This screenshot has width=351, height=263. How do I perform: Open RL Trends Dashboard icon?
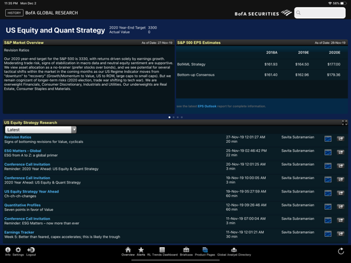click(x=162, y=250)
